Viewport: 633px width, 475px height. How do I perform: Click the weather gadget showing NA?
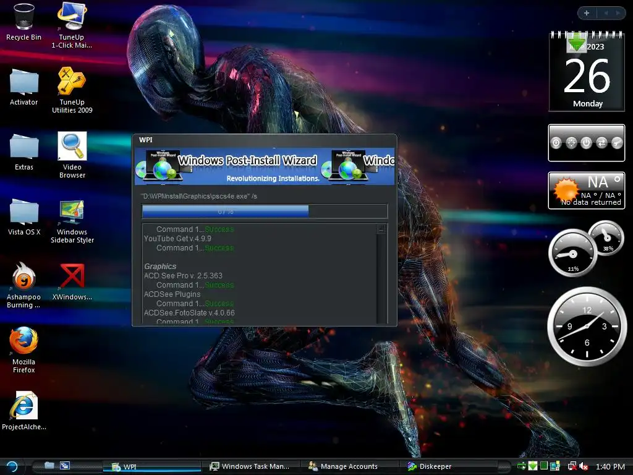(587, 190)
